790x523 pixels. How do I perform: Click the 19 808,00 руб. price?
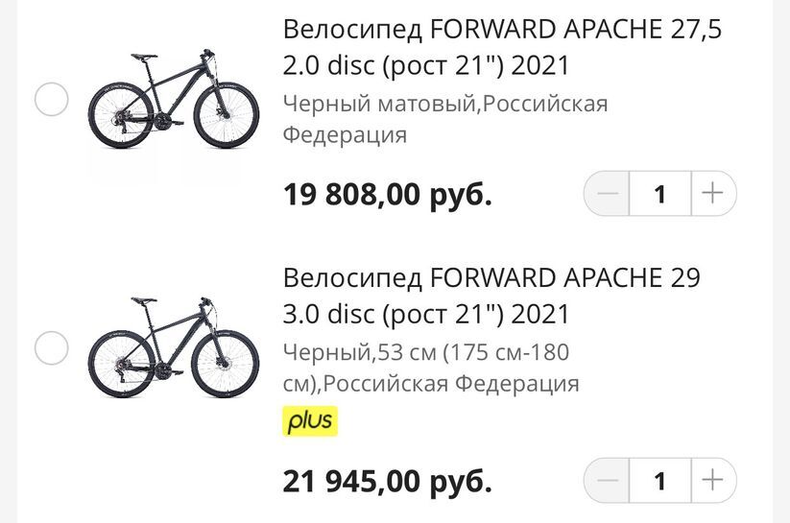coord(387,195)
